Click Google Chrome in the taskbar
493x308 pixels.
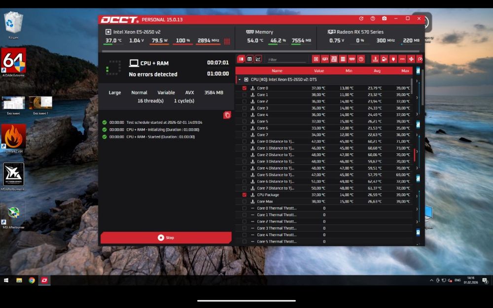tap(32, 280)
